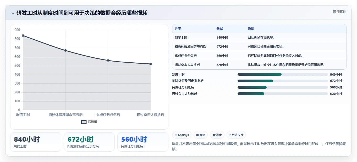
Task: Click the Chart.js tag
Action: coord(182,135)
